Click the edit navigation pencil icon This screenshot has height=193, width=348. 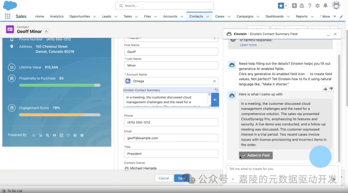(341, 17)
